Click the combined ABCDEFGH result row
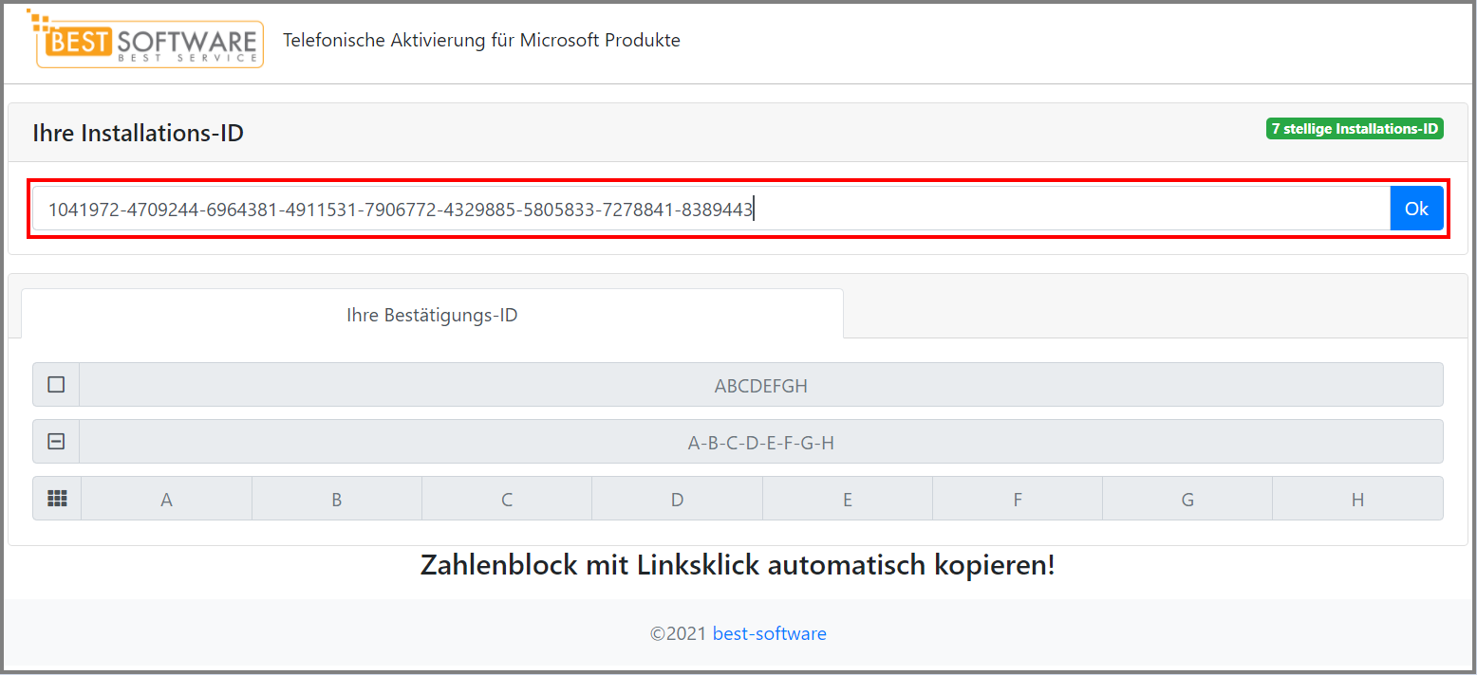The height and width of the screenshot is (675, 1477). pyautogui.click(x=760, y=384)
